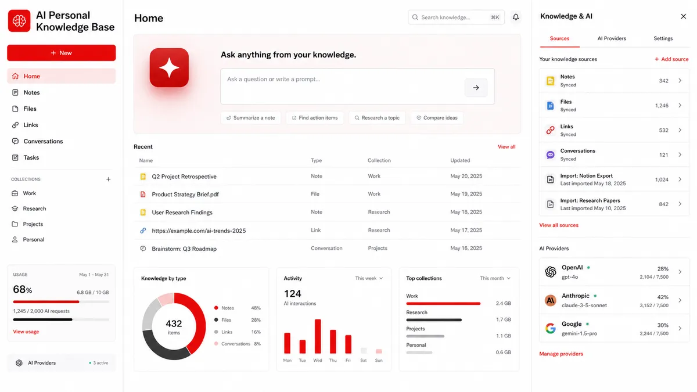Click the search magnifier icon
The height and width of the screenshot is (392, 697).
tap(415, 17)
